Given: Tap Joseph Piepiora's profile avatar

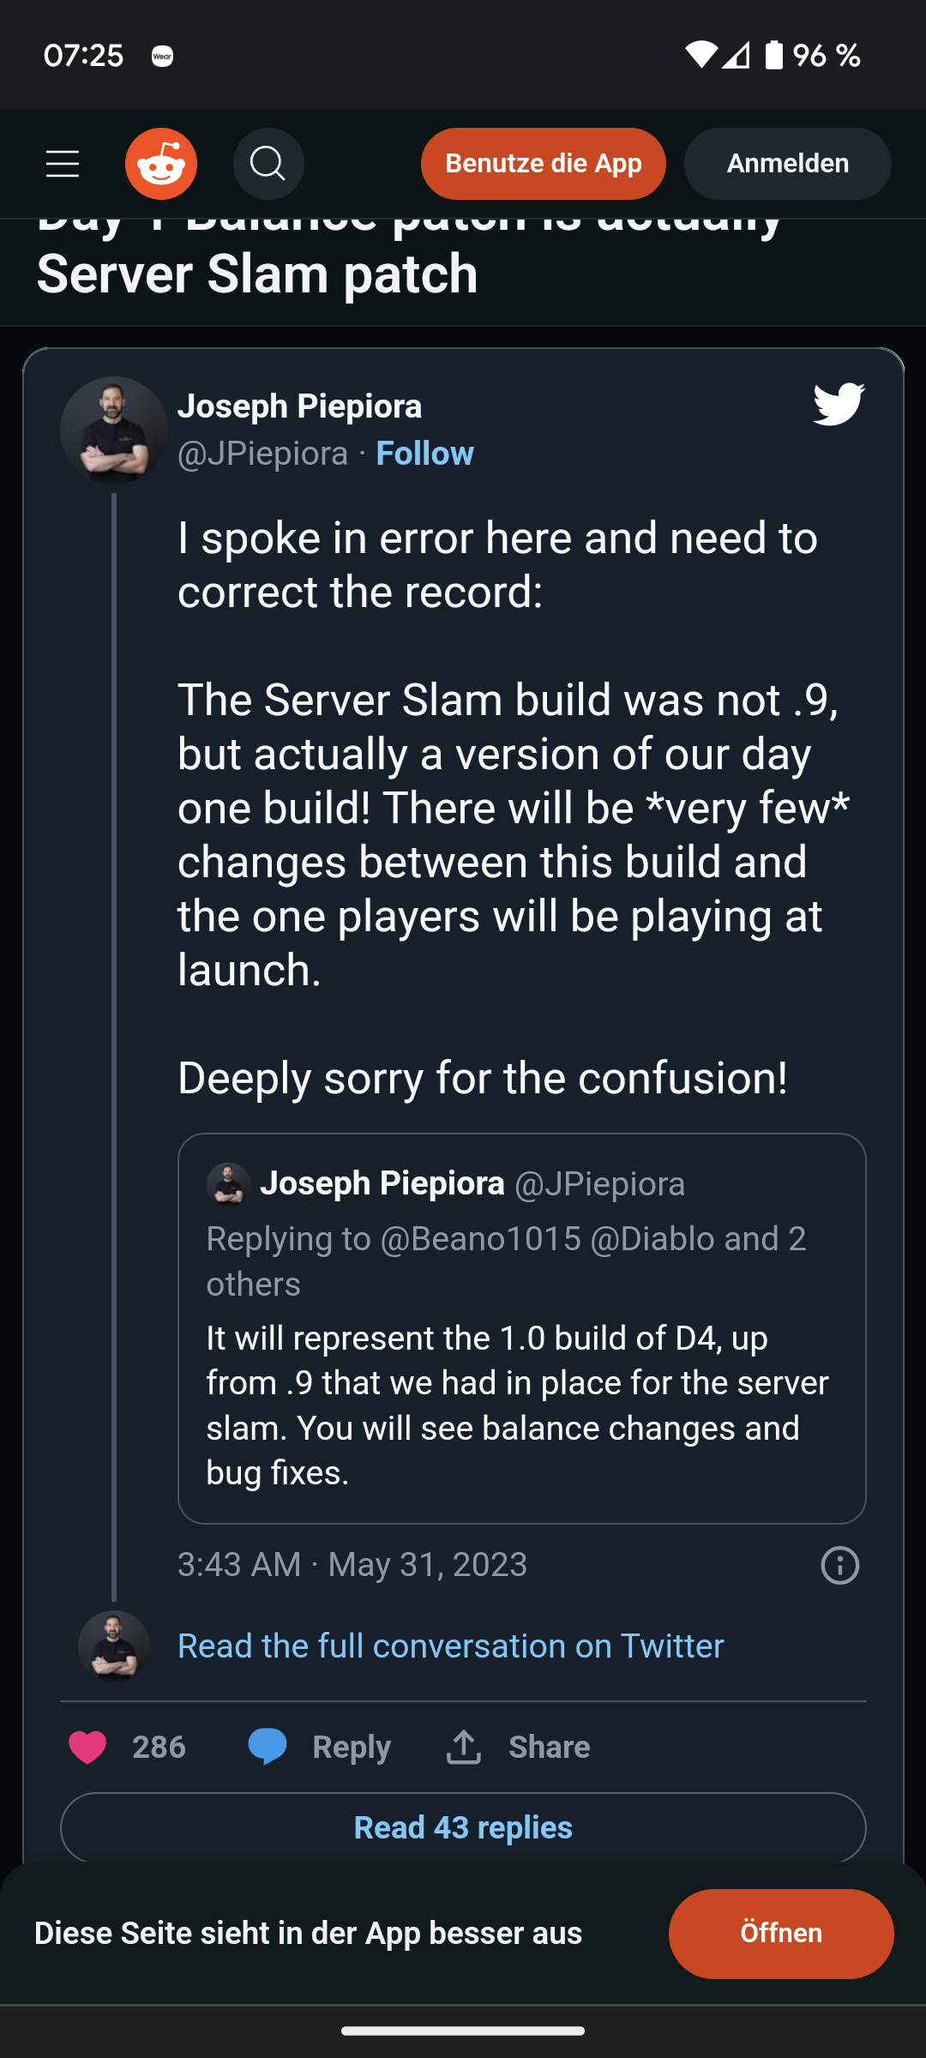Looking at the screenshot, I should click(113, 430).
